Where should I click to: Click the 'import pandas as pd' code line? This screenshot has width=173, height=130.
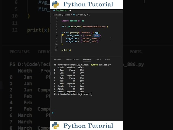(x=73, y=21)
